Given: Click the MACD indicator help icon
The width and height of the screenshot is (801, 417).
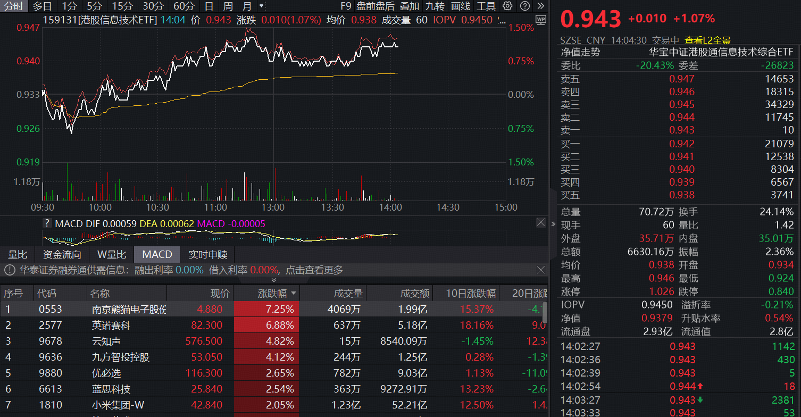Looking at the screenshot, I should (48, 223).
